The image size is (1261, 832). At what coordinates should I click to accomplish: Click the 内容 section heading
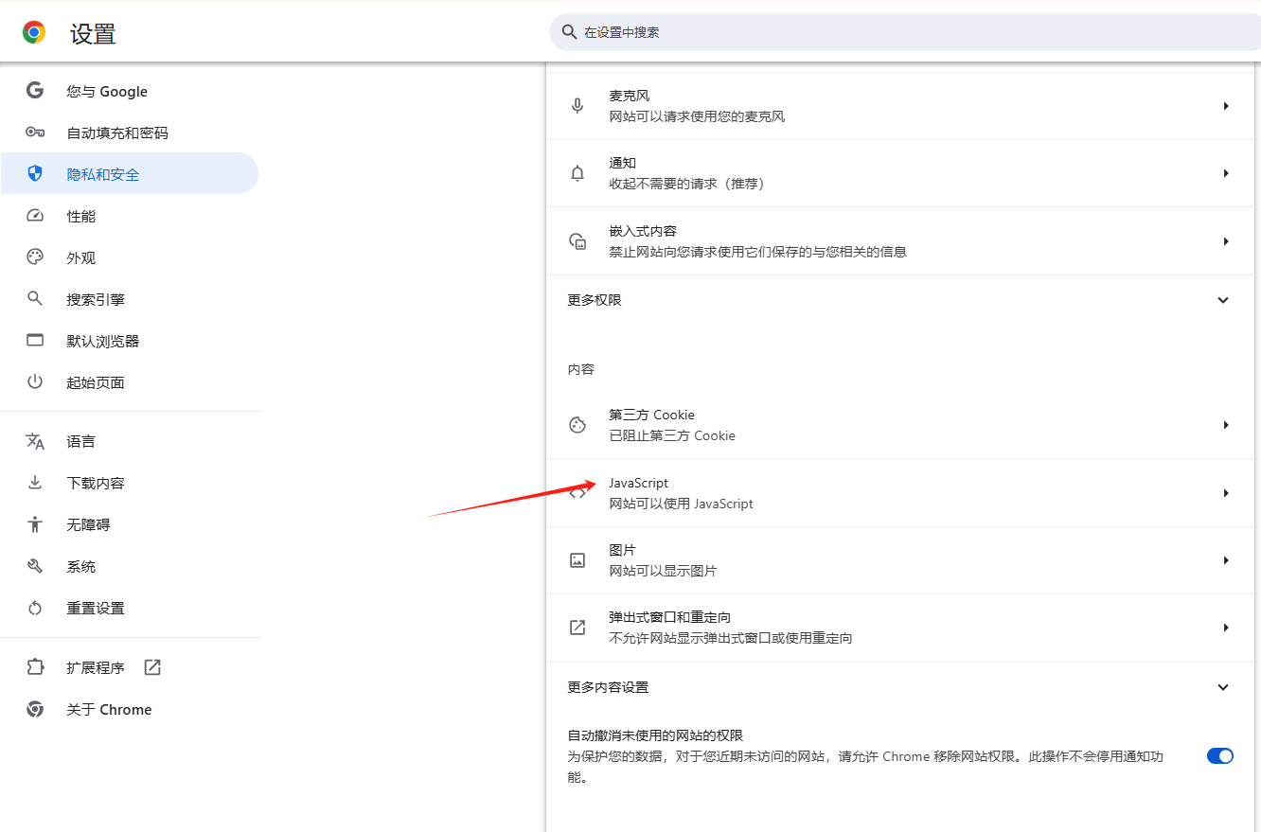(x=581, y=369)
